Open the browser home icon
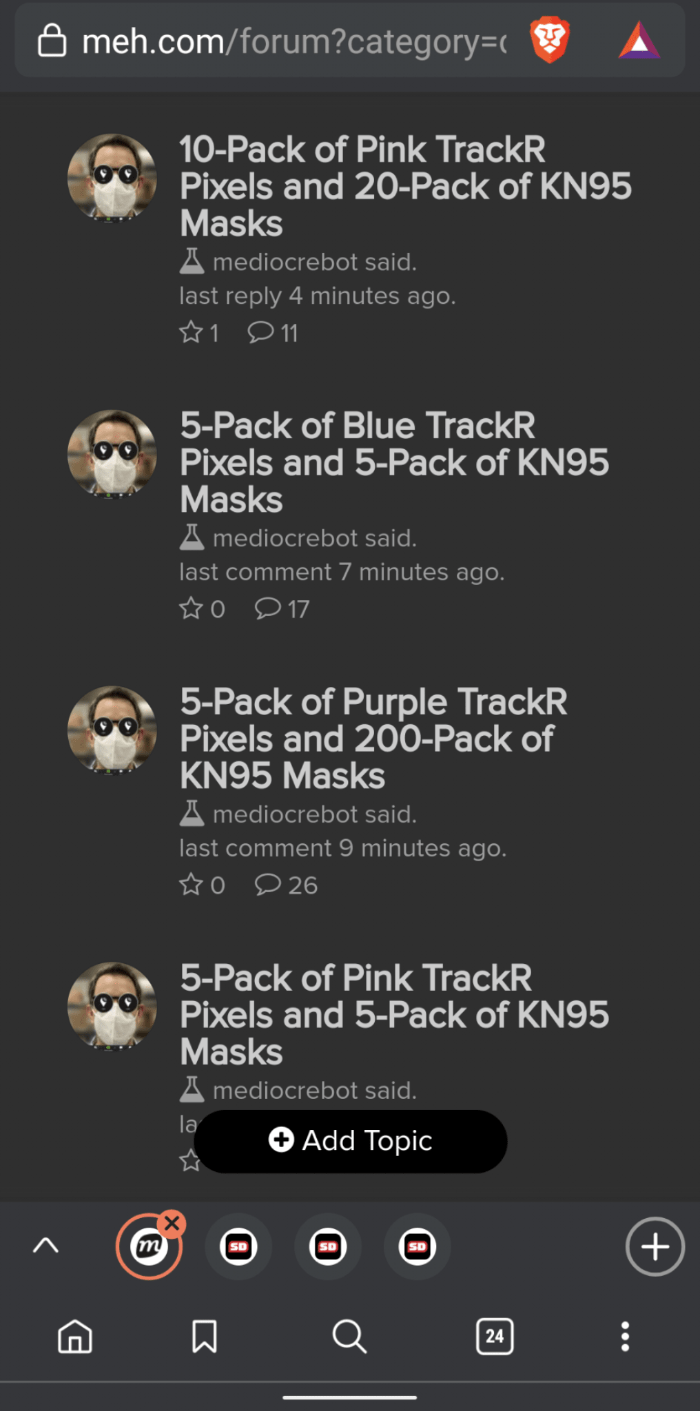Image resolution: width=700 pixels, height=1411 pixels. [75, 1337]
